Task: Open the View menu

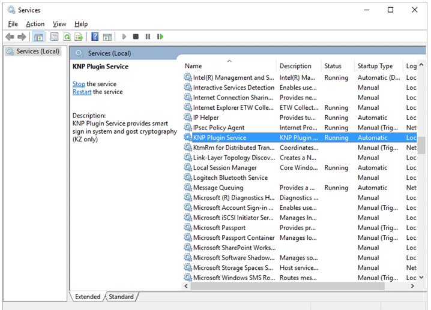Action: point(59,24)
